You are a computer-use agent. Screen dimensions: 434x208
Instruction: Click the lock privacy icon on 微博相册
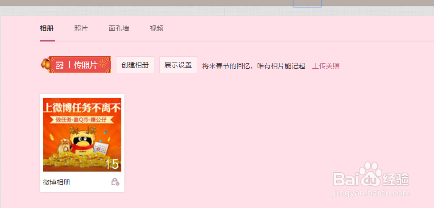coord(115,182)
